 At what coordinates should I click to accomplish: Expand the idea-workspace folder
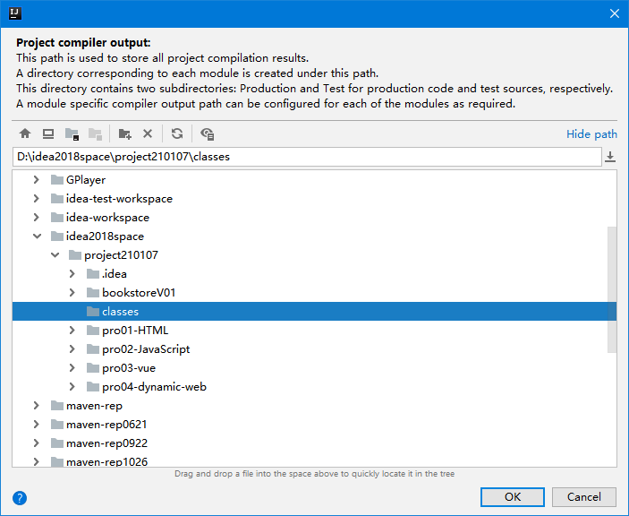[36, 218]
